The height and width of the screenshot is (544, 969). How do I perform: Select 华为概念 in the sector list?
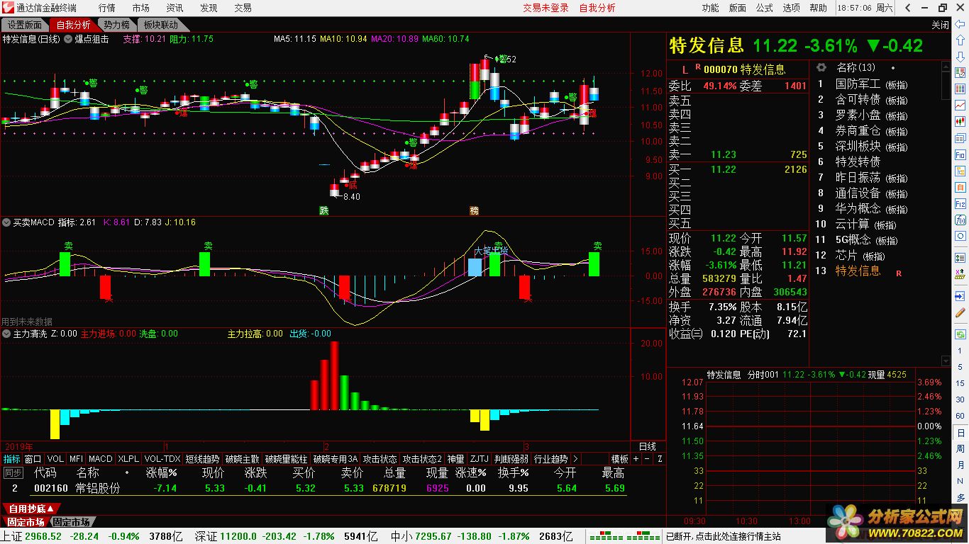pos(858,208)
